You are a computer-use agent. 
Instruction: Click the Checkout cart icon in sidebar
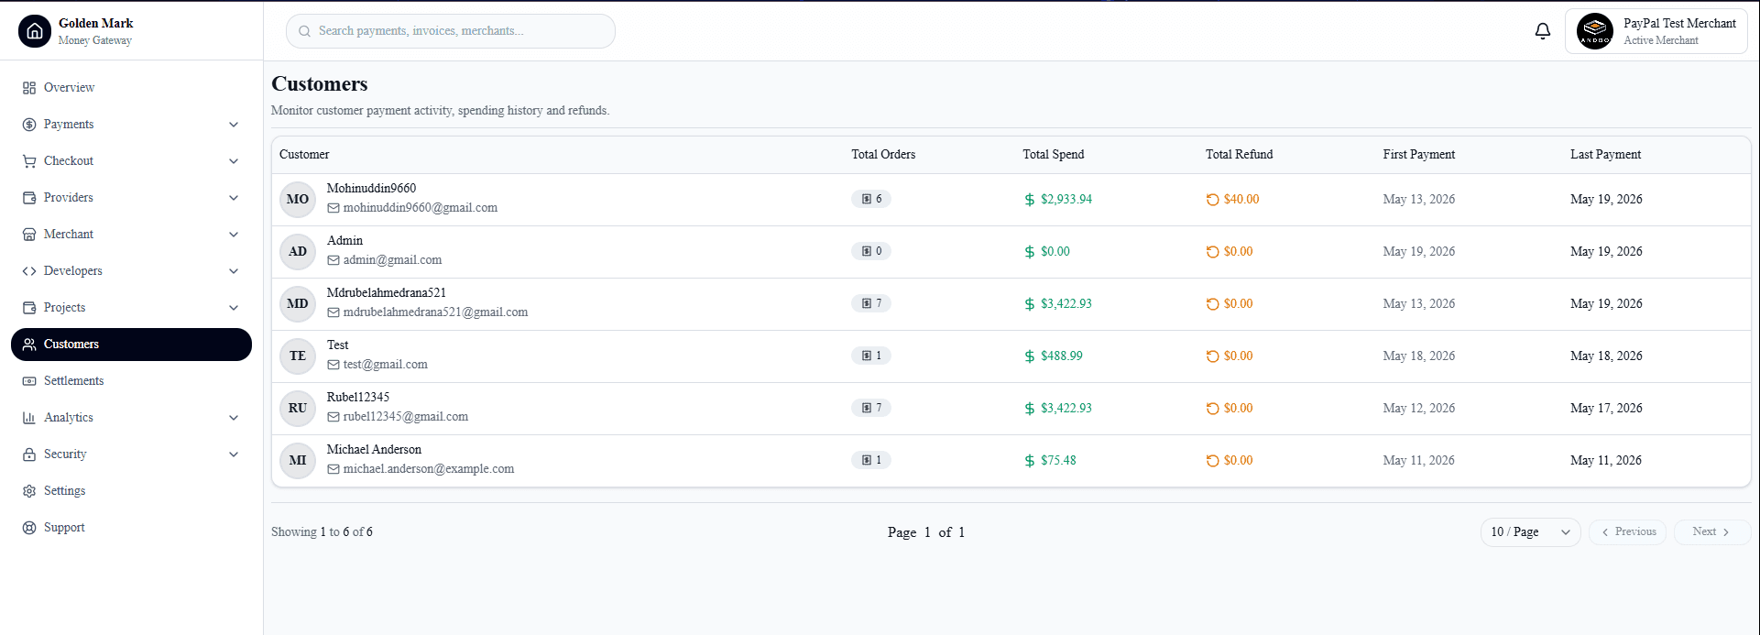click(29, 161)
